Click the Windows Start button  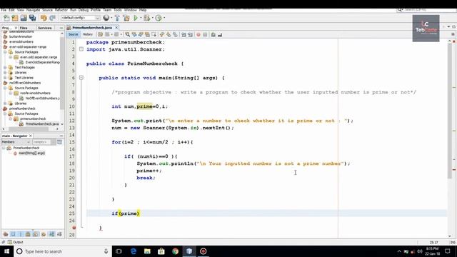click(x=6, y=251)
